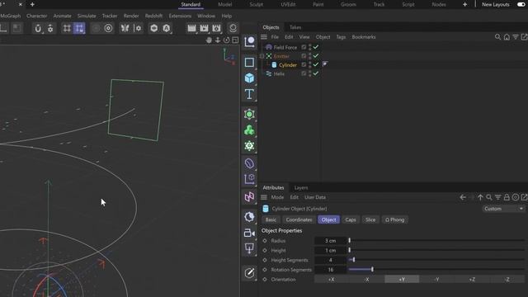The height and width of the screenshot is (297, 528).
Task: Open Objects panel hamburger menu
Action: (264, 37)
